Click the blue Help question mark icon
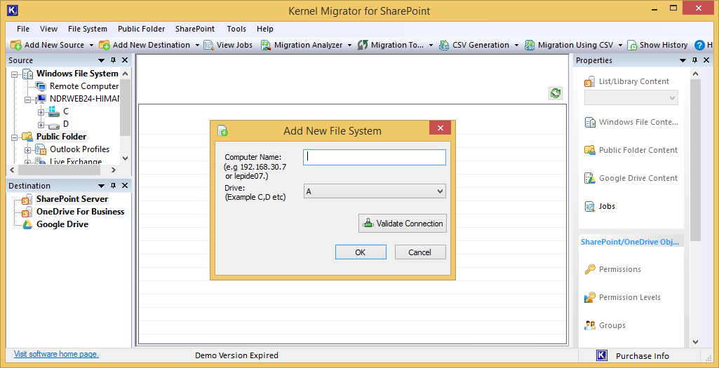Image resolution: width=719 pixels, height=368 pixels. (x=699, y=45)
